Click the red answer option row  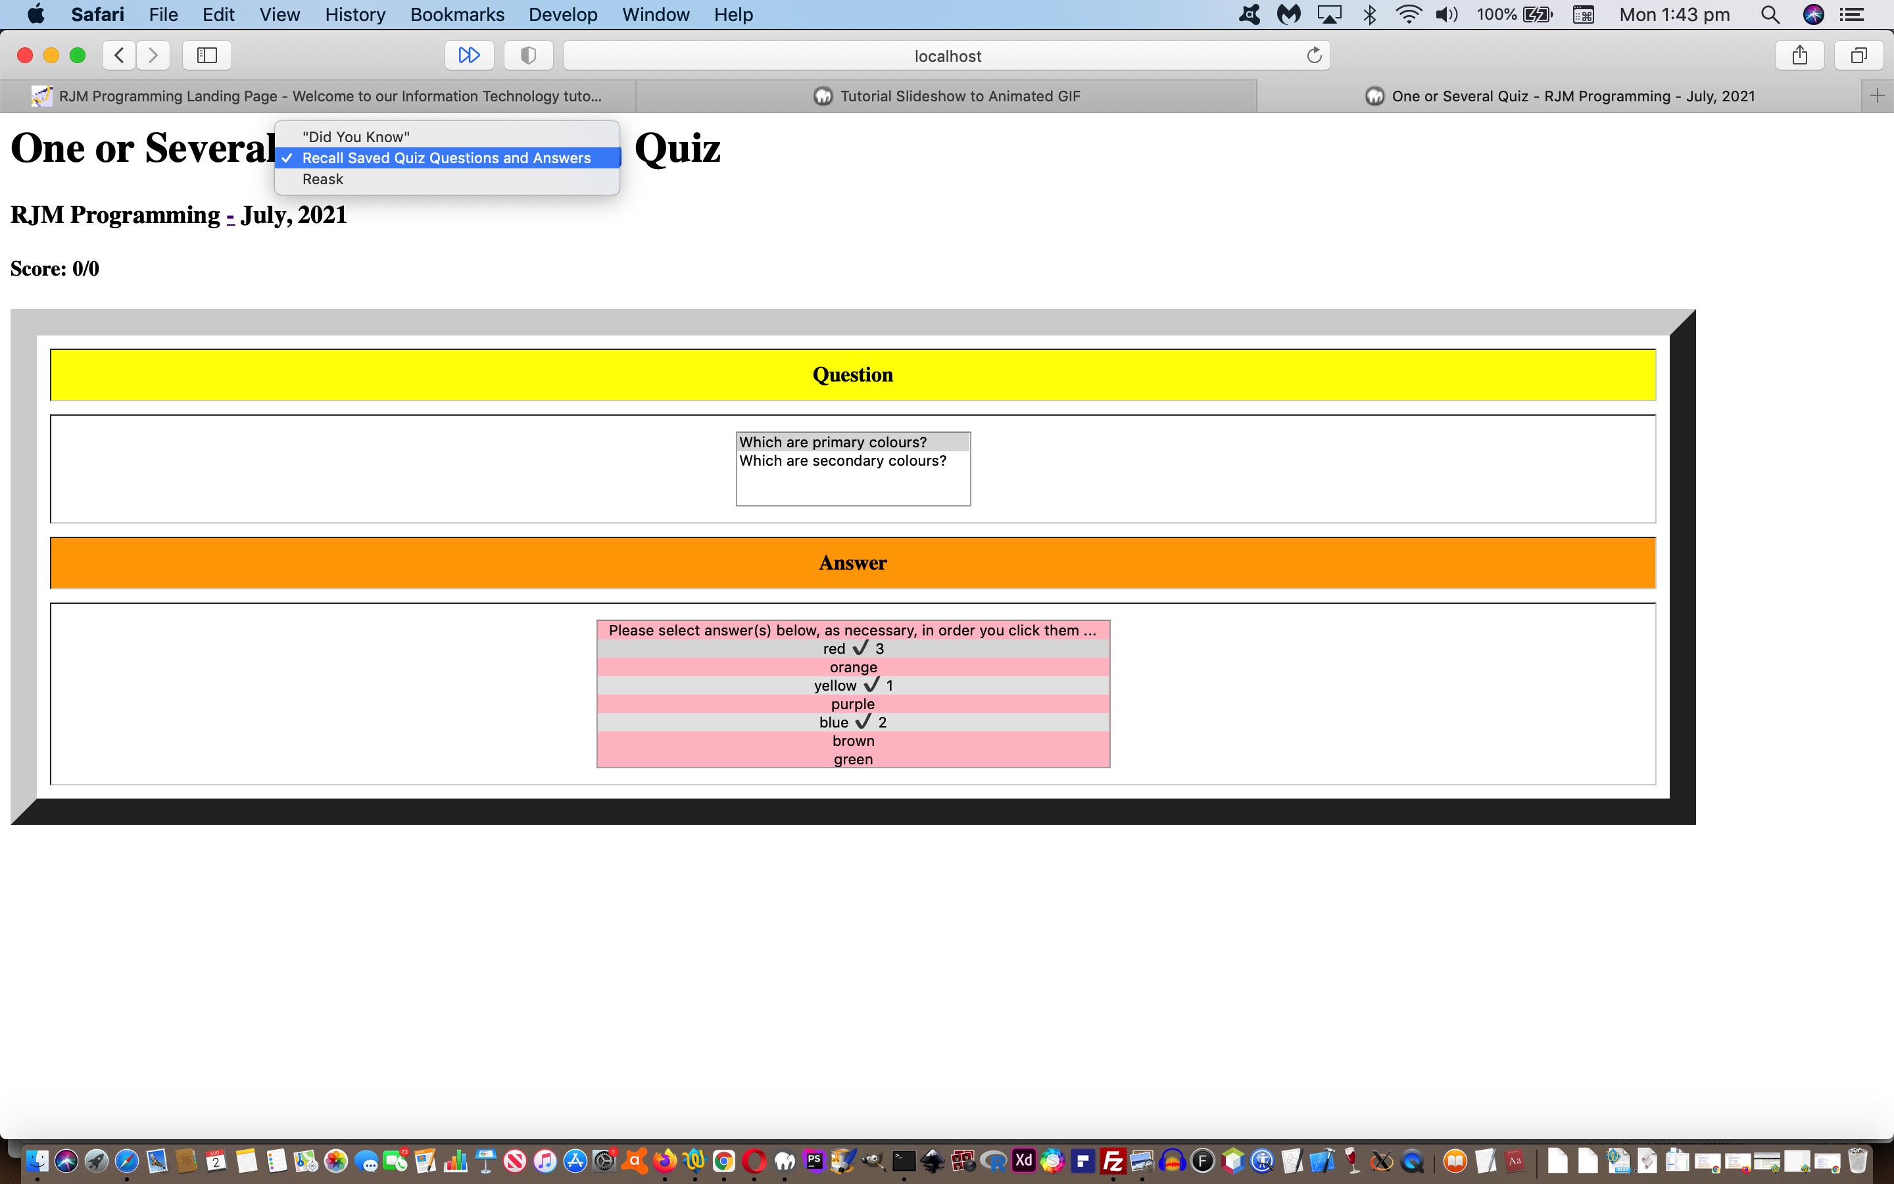[x=852, y=648]
